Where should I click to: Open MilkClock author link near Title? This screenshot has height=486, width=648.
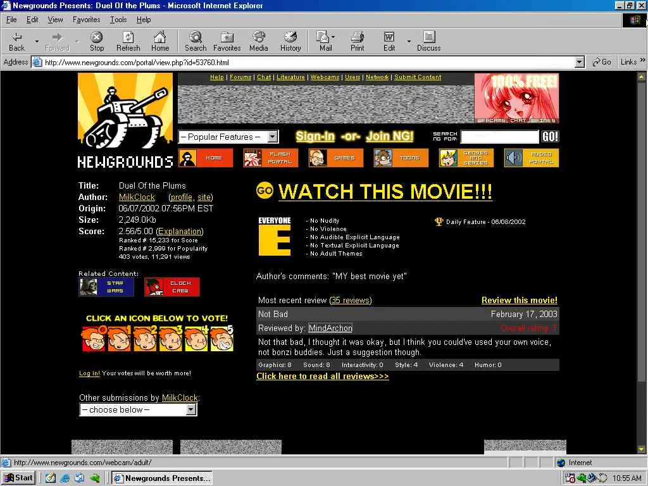pos(137,197)
